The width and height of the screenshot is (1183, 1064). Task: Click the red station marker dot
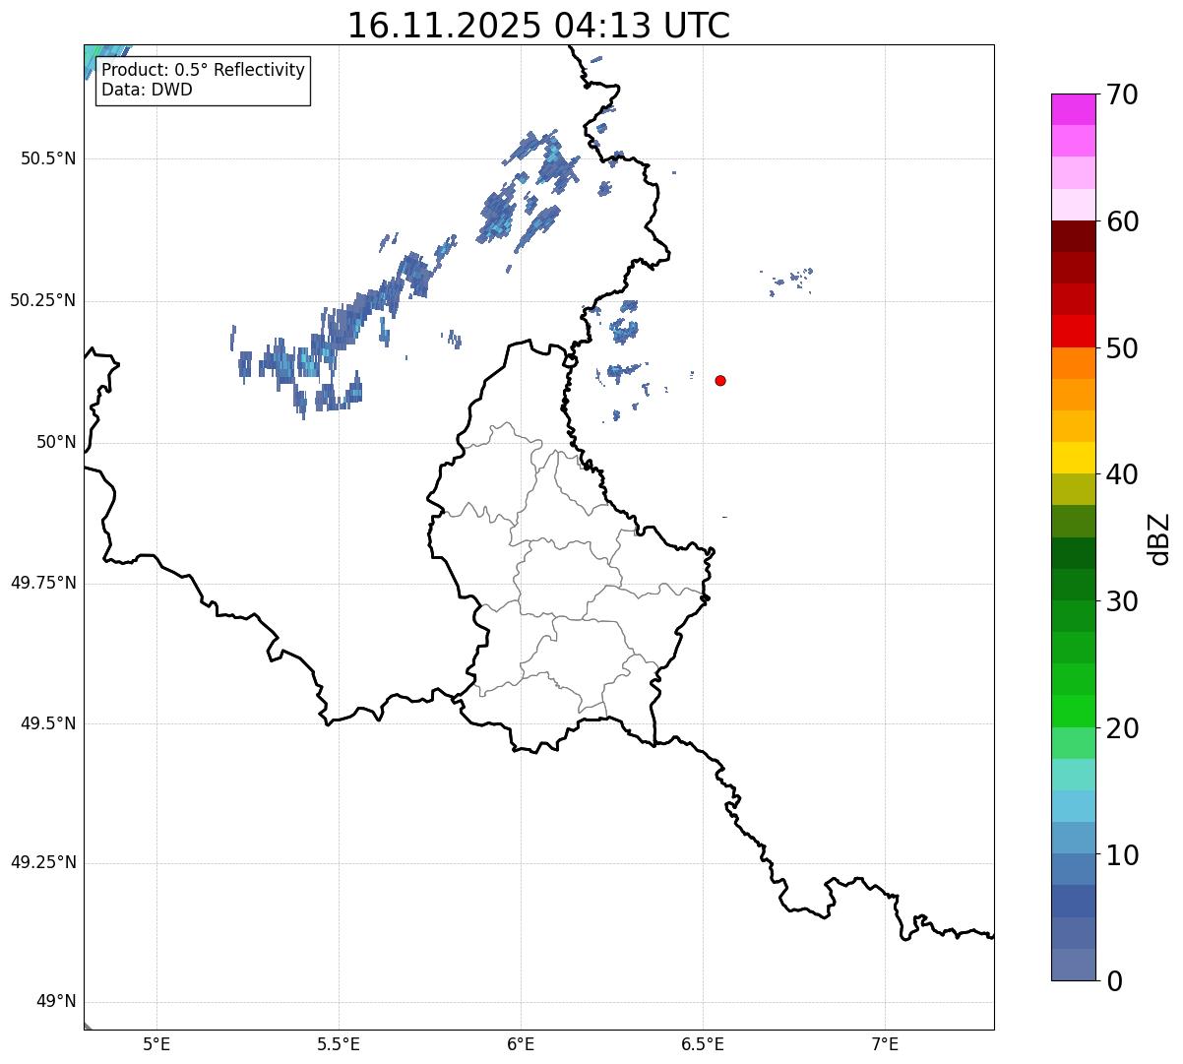[x=720, y=380]
